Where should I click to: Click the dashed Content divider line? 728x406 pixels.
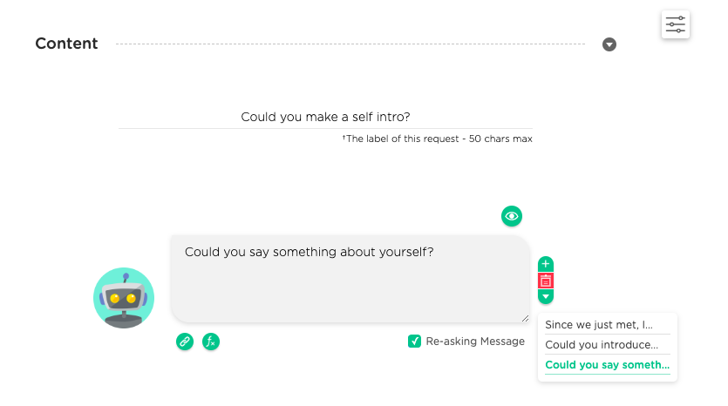[x=350, y=44]
